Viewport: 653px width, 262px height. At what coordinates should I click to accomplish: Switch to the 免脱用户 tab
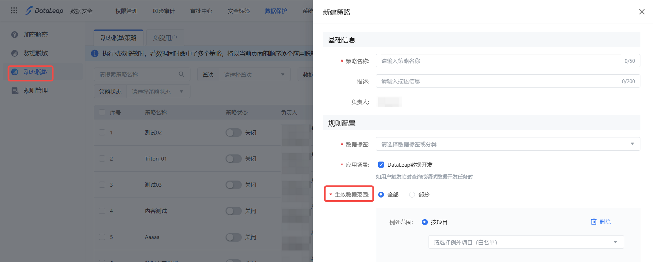(x=165, y=38)
